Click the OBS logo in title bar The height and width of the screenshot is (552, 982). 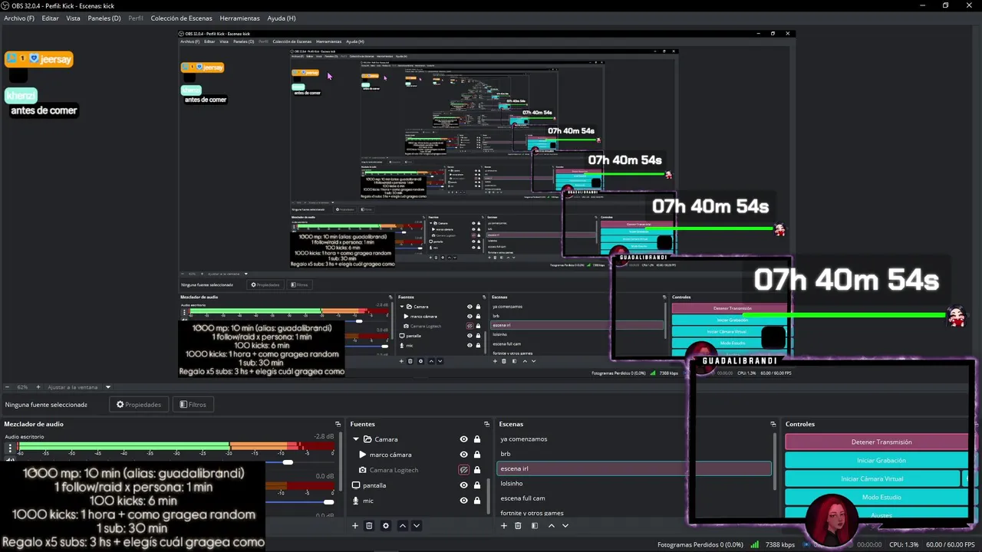click(6, 5)
